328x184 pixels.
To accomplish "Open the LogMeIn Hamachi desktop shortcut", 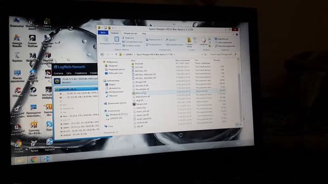I will [x=50, y=144].
